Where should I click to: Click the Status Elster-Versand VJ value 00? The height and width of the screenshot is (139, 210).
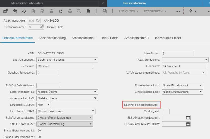(x=39, y=137)
